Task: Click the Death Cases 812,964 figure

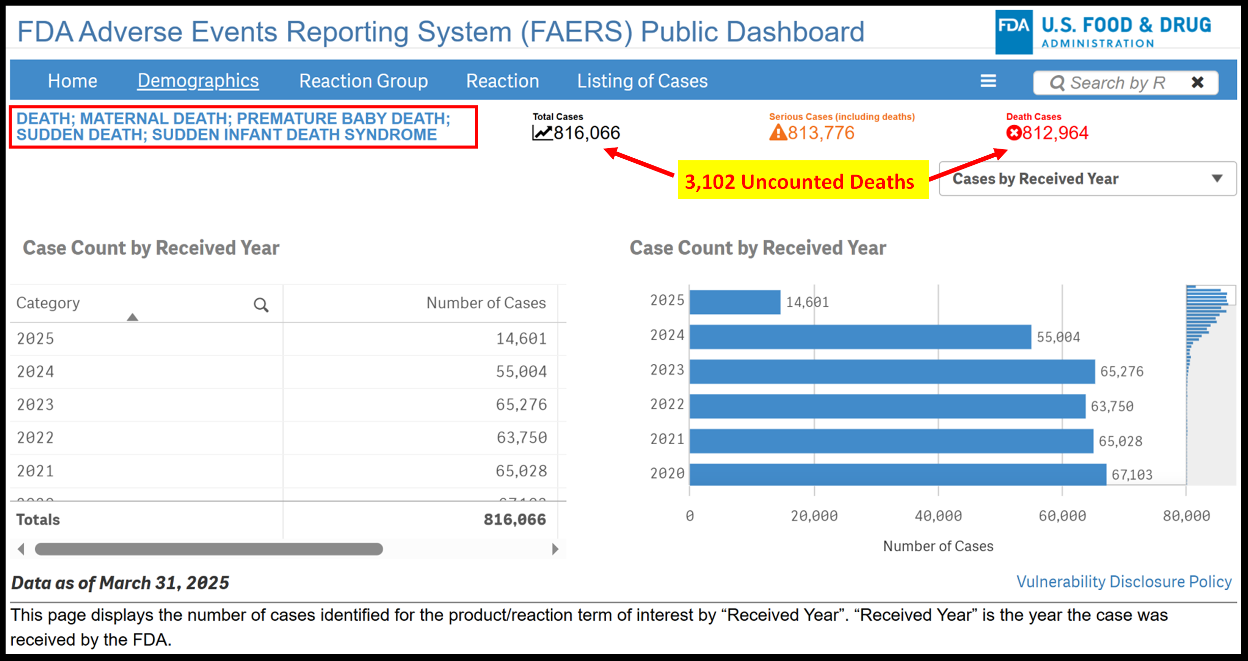Action: click(x=1055, y=133)
